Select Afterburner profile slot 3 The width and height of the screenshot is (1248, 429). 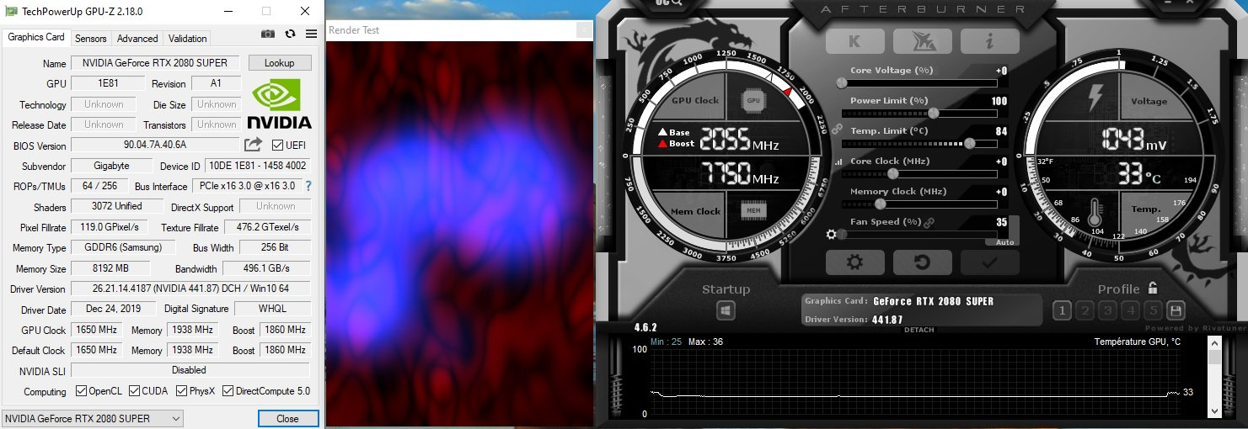pos(1108,310)
